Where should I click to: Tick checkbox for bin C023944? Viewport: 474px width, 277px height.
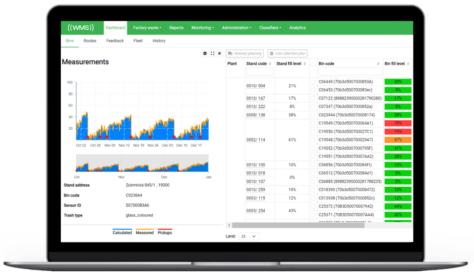pyautogui.click(x=313, y=115)
